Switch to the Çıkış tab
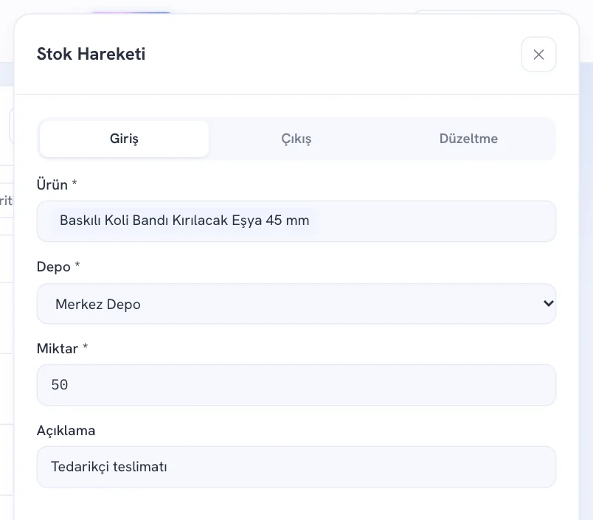This screenshot has width=593, height=520. (296, 139)
